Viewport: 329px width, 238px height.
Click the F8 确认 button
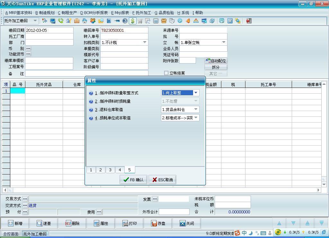click(133, 180)
